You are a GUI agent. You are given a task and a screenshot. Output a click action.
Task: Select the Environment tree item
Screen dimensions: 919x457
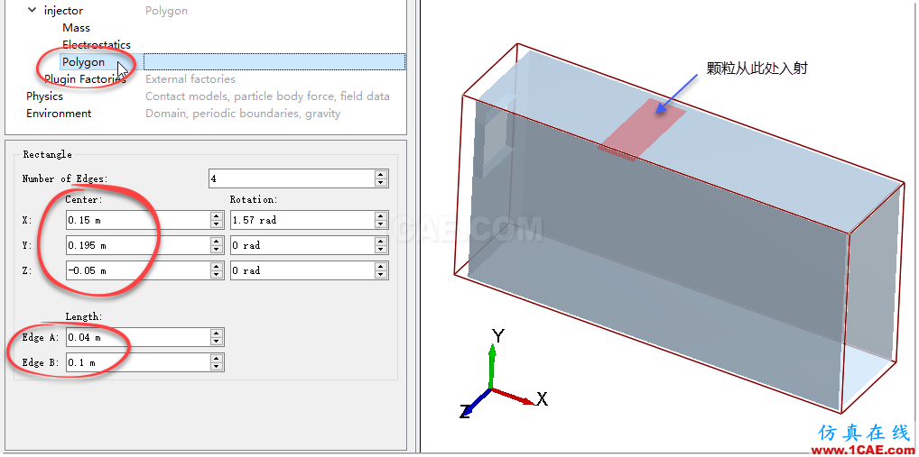(x=59, y=113)
